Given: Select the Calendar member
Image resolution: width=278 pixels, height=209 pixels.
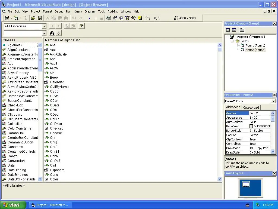Looking at the screenshot, I should pyautogui.click(x=57, y=82).
